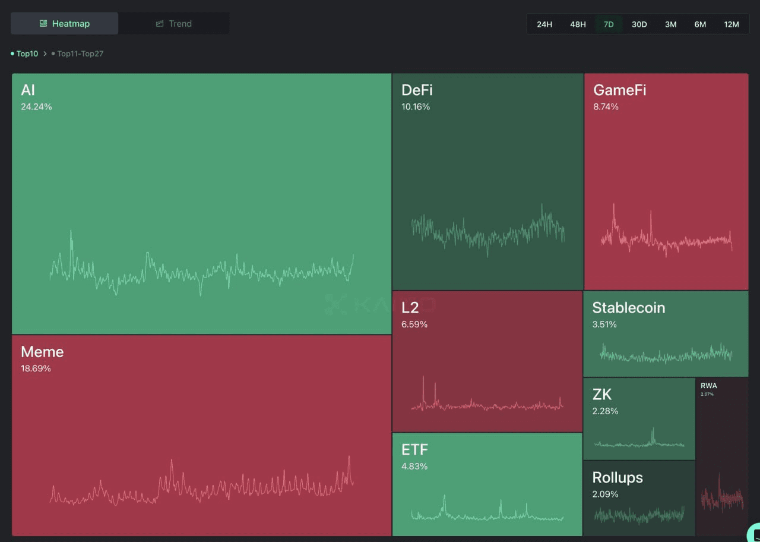760x542 pixels.
Task: Open the L2 heatmap tile
Action: (487, 361)
